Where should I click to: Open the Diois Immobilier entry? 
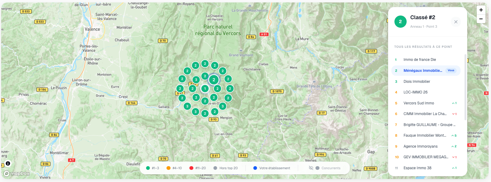pyautogui.click(x=417, y=82)
